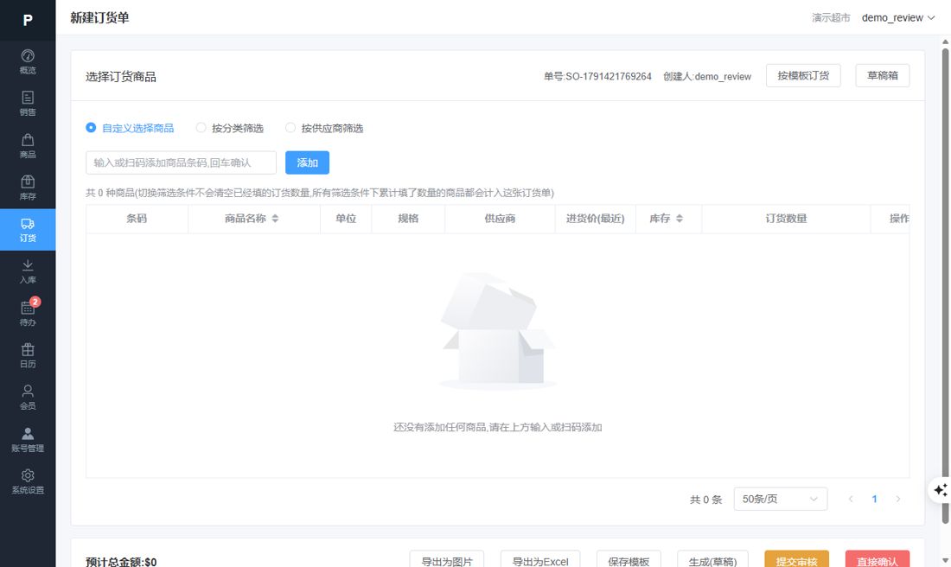Select 按供应商筛选 radio option

click(x=324, y=128)
